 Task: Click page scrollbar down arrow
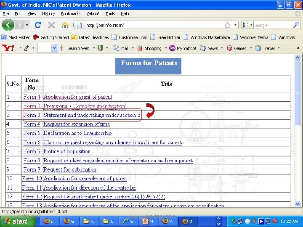pos(298,203)
